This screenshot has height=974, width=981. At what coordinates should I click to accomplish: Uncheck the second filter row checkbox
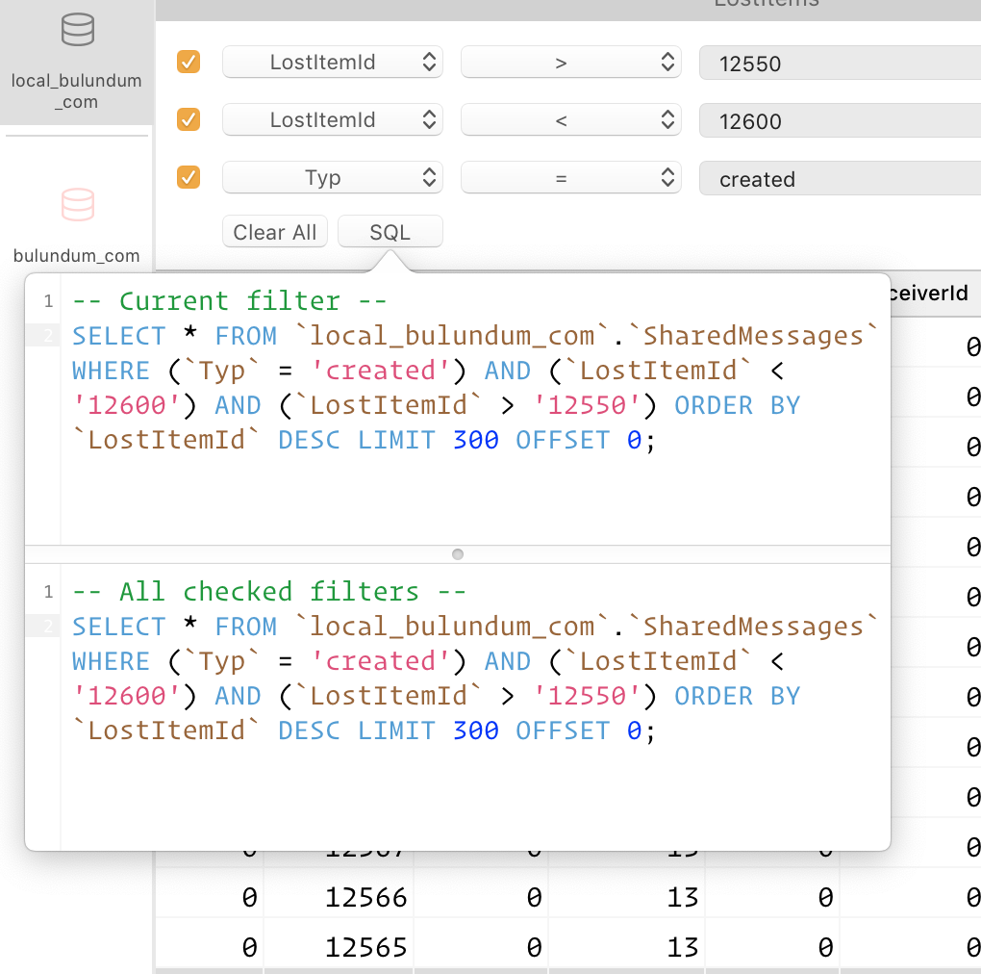pos(189,119)
